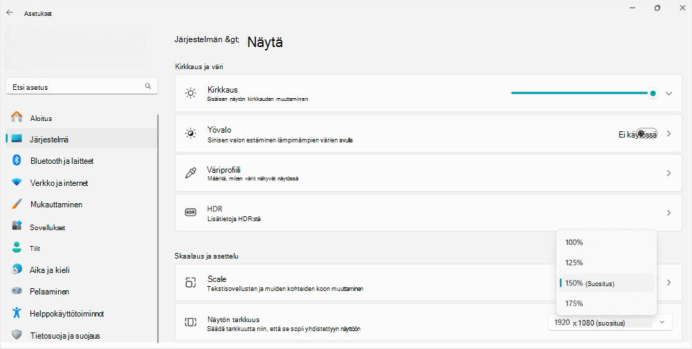The height and width of the screenshot is (349, 692).
Task: Click the magnifier icon in Etsi asetus box
Action: pos(148,86)
